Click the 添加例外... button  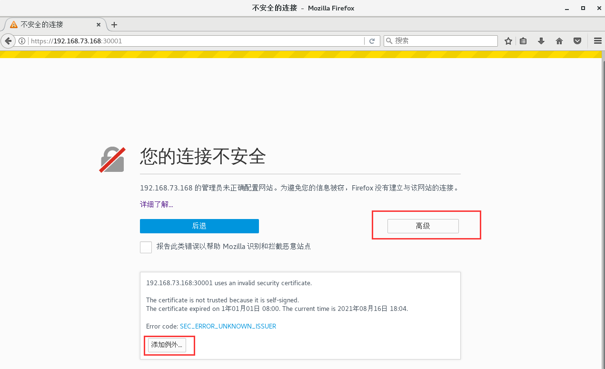(167, 345)
